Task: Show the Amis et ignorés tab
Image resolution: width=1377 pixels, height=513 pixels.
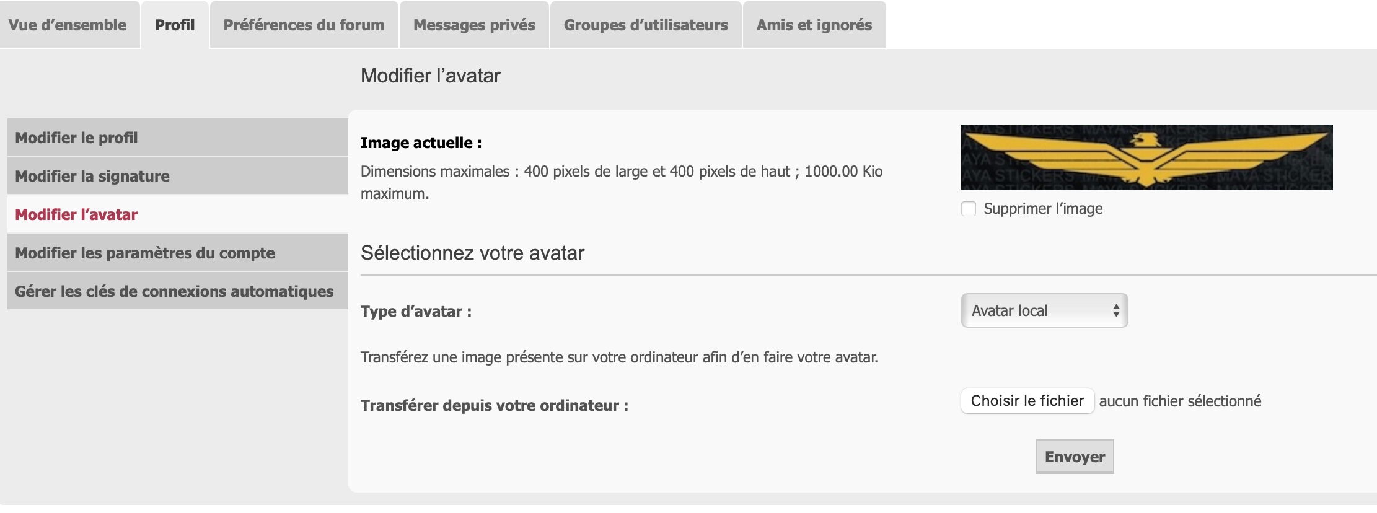Action: 814,25
